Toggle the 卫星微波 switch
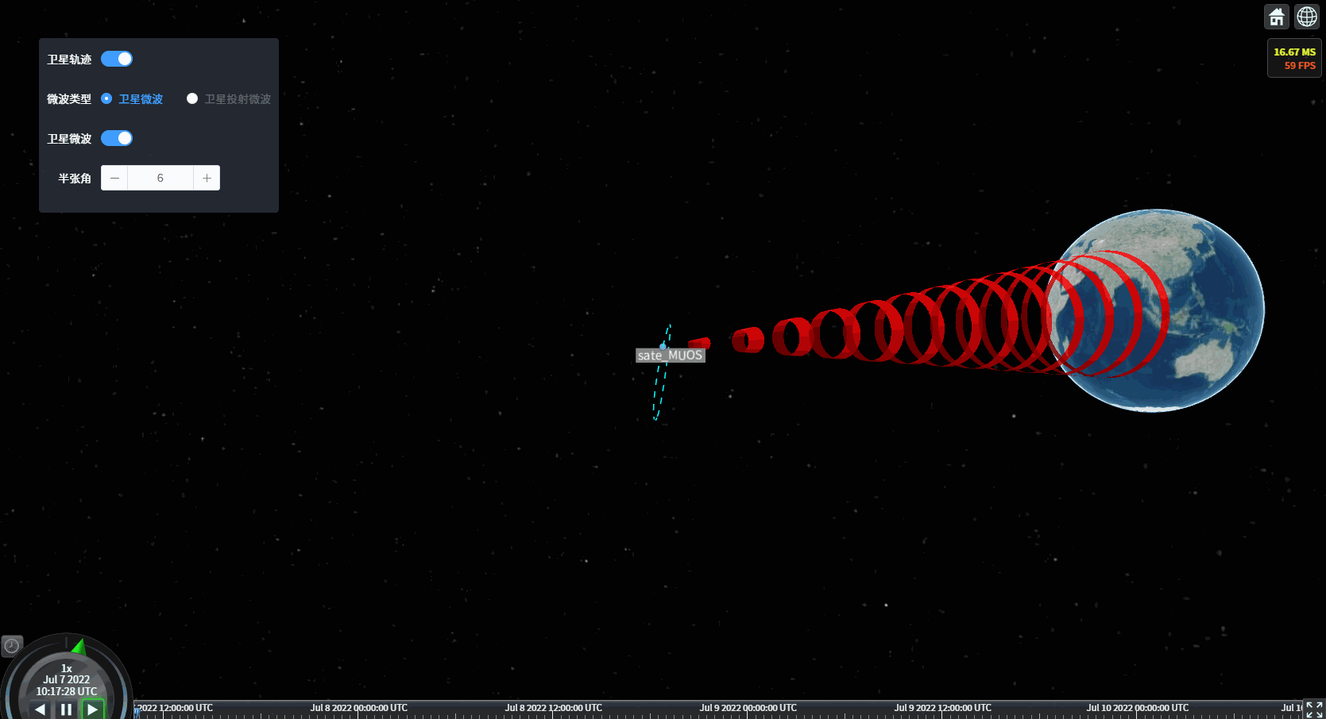Viewport: 1326px width, 719px height. pos(117,138)
